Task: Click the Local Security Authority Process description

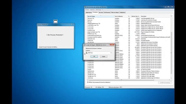Action: pos(149,20)
